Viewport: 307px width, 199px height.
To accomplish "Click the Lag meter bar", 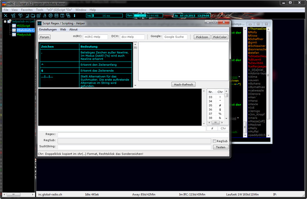I will 104,15.
